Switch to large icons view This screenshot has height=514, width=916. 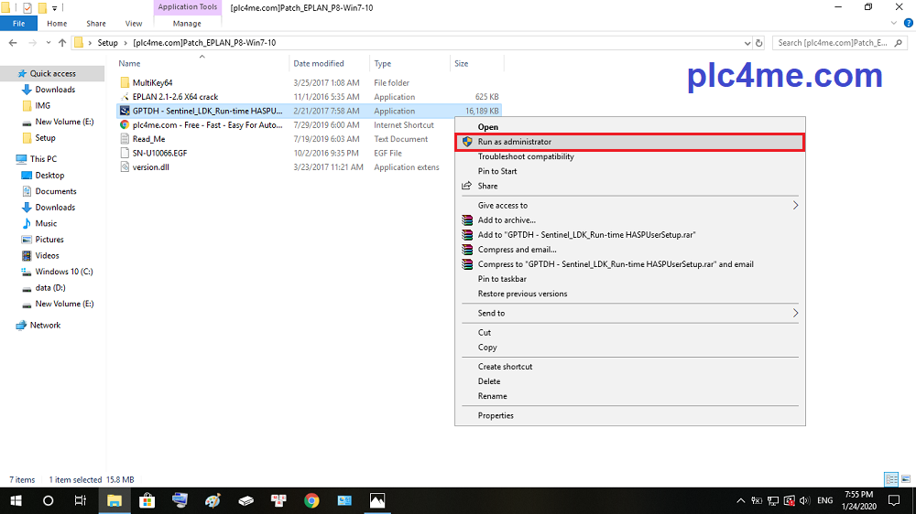point(904,479)
